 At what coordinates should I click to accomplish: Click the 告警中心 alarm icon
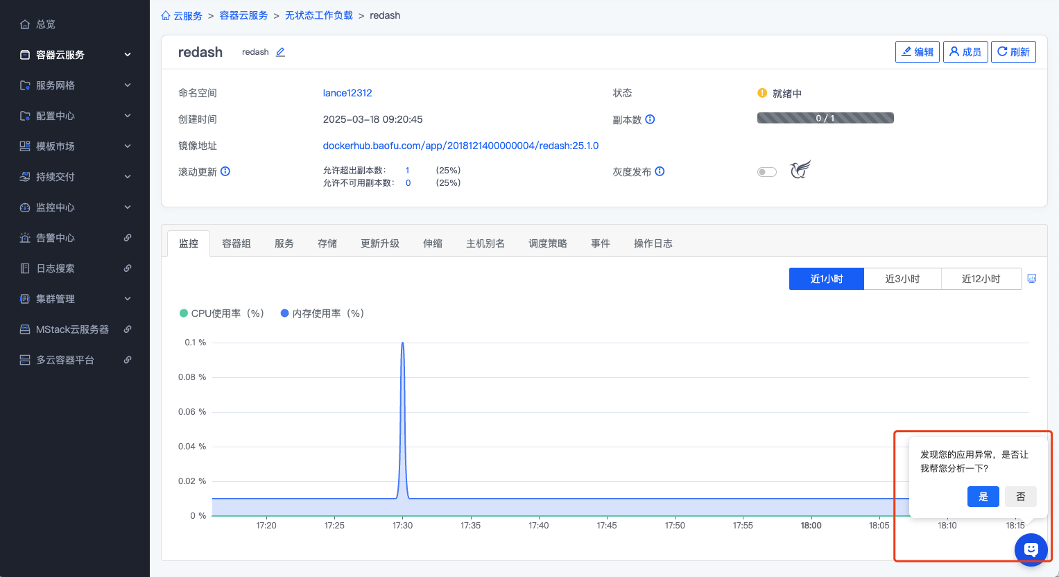(25, 238)
